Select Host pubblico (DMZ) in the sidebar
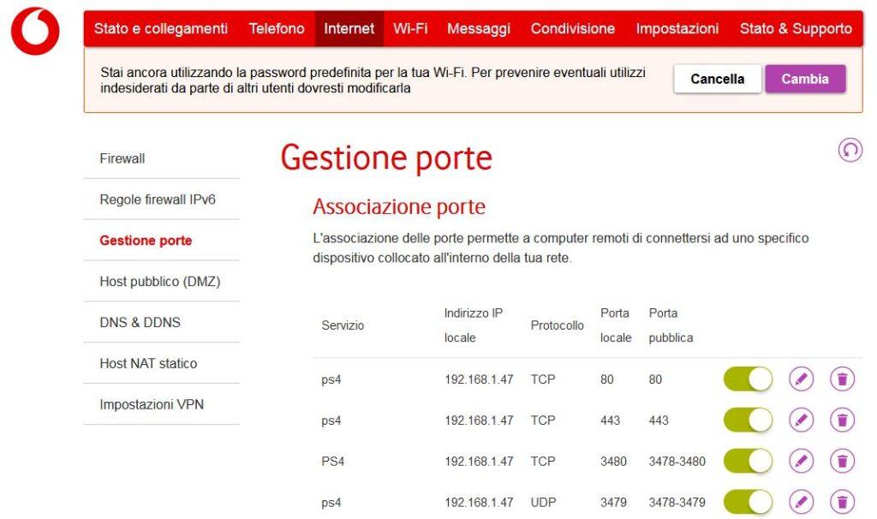Viewport: 877px width, 519px height. [158, 281]
